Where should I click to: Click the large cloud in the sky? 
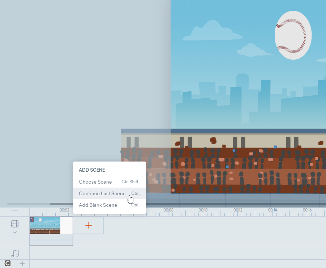click(x=212, y=32)
